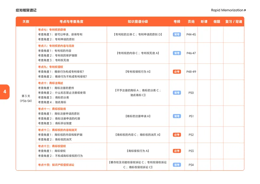
Task: Select the 考频 column header
Action: (x=177, y=21)
